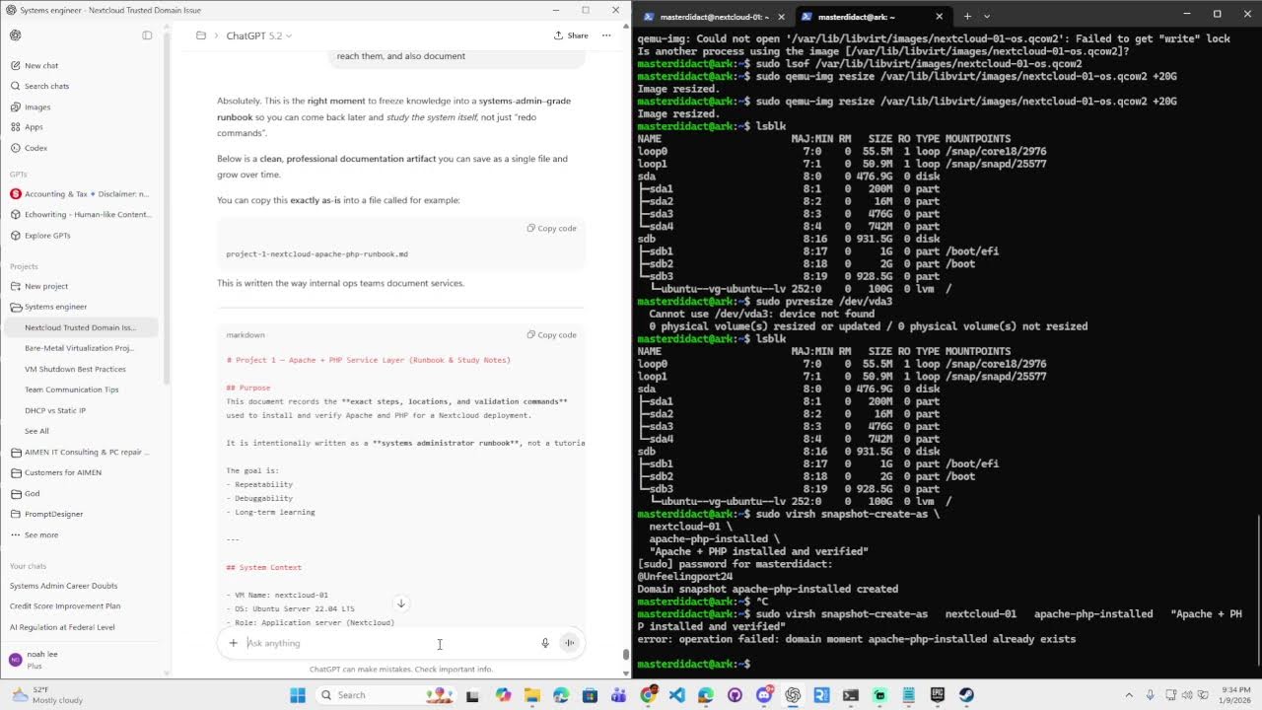Open the project folder icon in header
The image size is (1262, 710).
click(x=201, y=35)
